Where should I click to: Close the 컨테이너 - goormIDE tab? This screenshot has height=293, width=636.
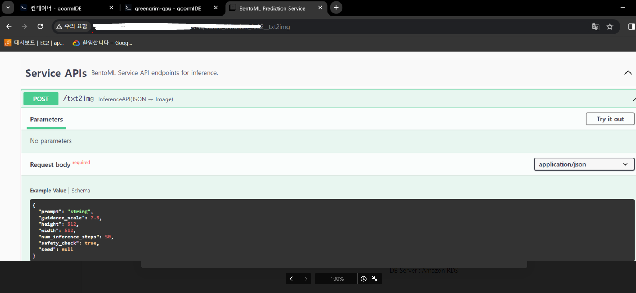[x=111, y=8]
